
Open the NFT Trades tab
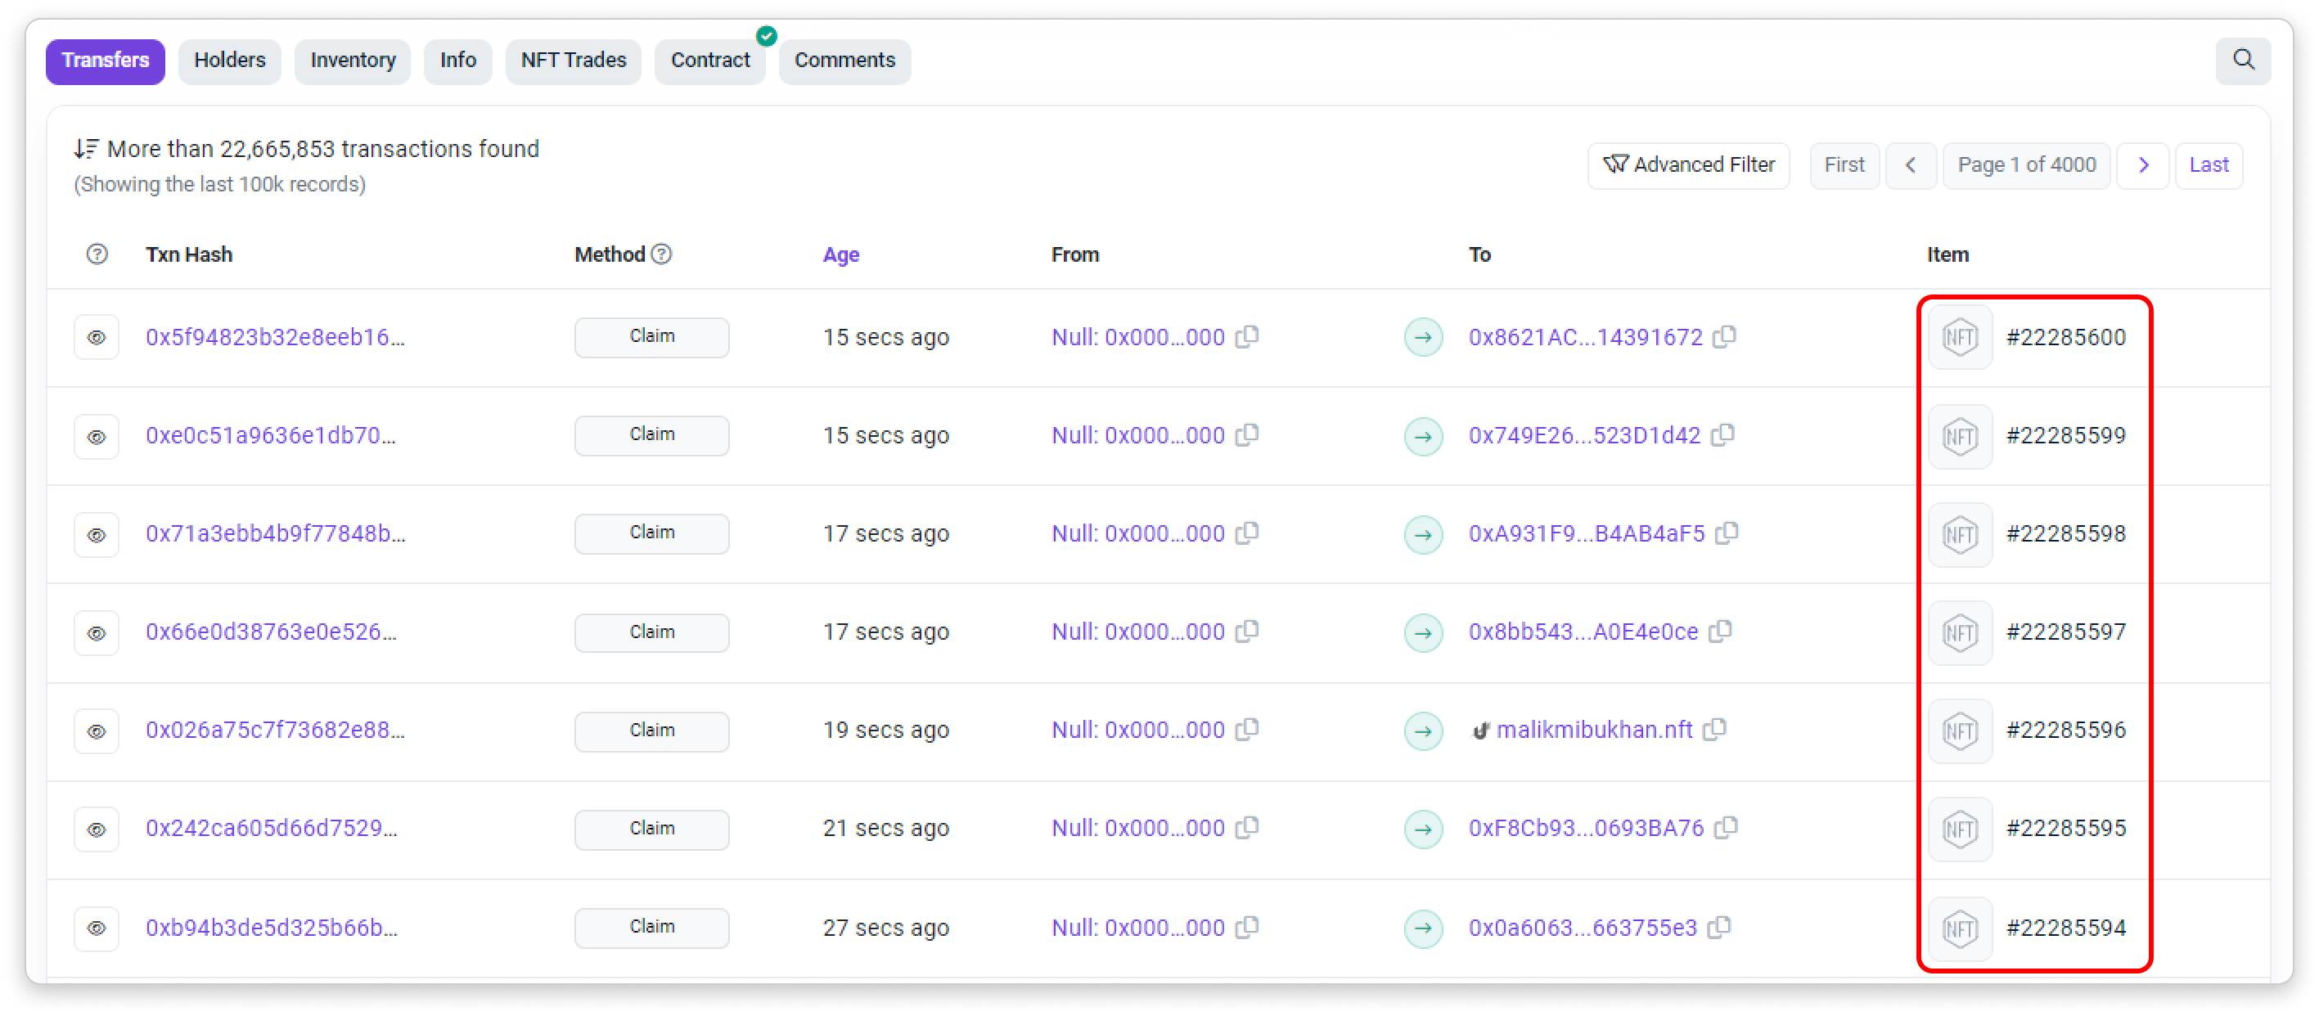(x=573, y=61)
